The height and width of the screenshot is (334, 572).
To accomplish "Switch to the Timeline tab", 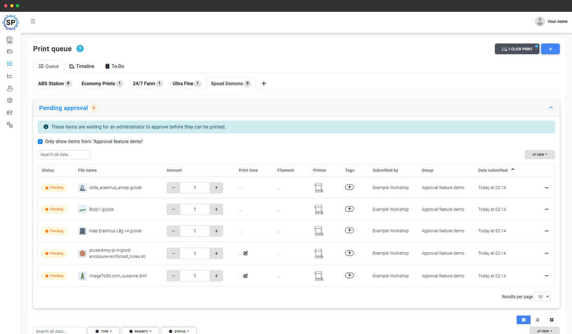I will point(82,66).
